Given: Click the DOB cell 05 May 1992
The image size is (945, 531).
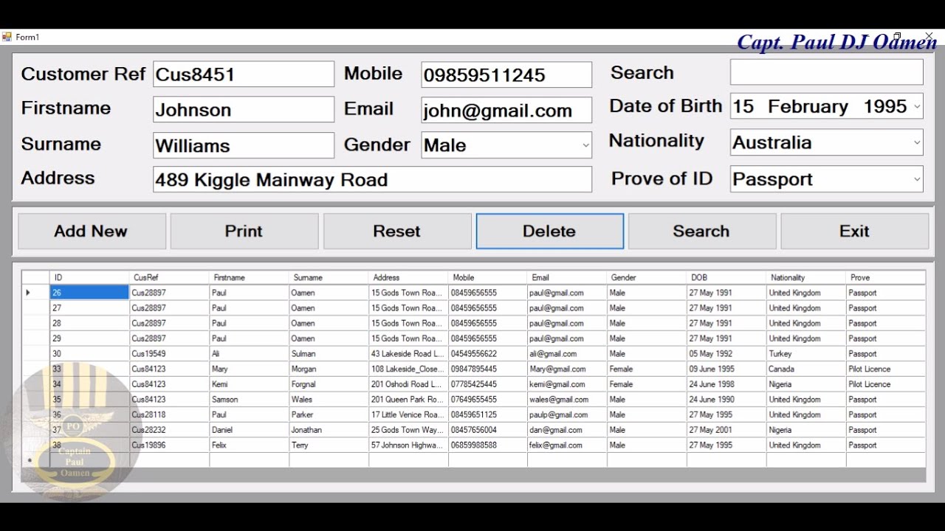Looking at the screenshot, I should pyautogui.click(x=726, y=354).
